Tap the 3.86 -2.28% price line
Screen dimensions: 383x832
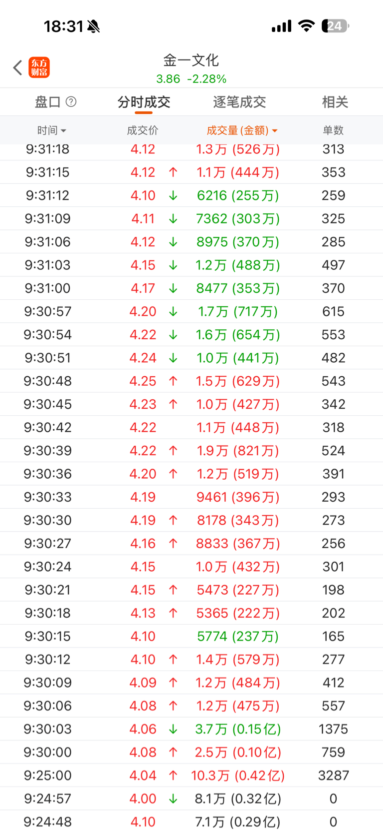coord(191,79)
